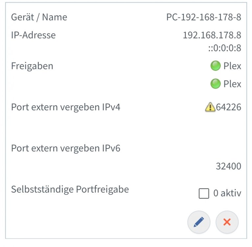Viewport: 252px width, 247px height.
Task: Click the device name PC-192-168-178-8
Action: [x=204, y=17]
